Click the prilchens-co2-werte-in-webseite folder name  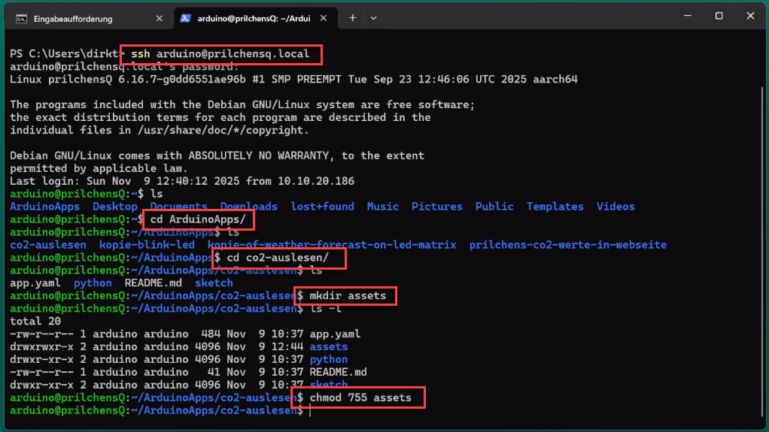point(567,245)
